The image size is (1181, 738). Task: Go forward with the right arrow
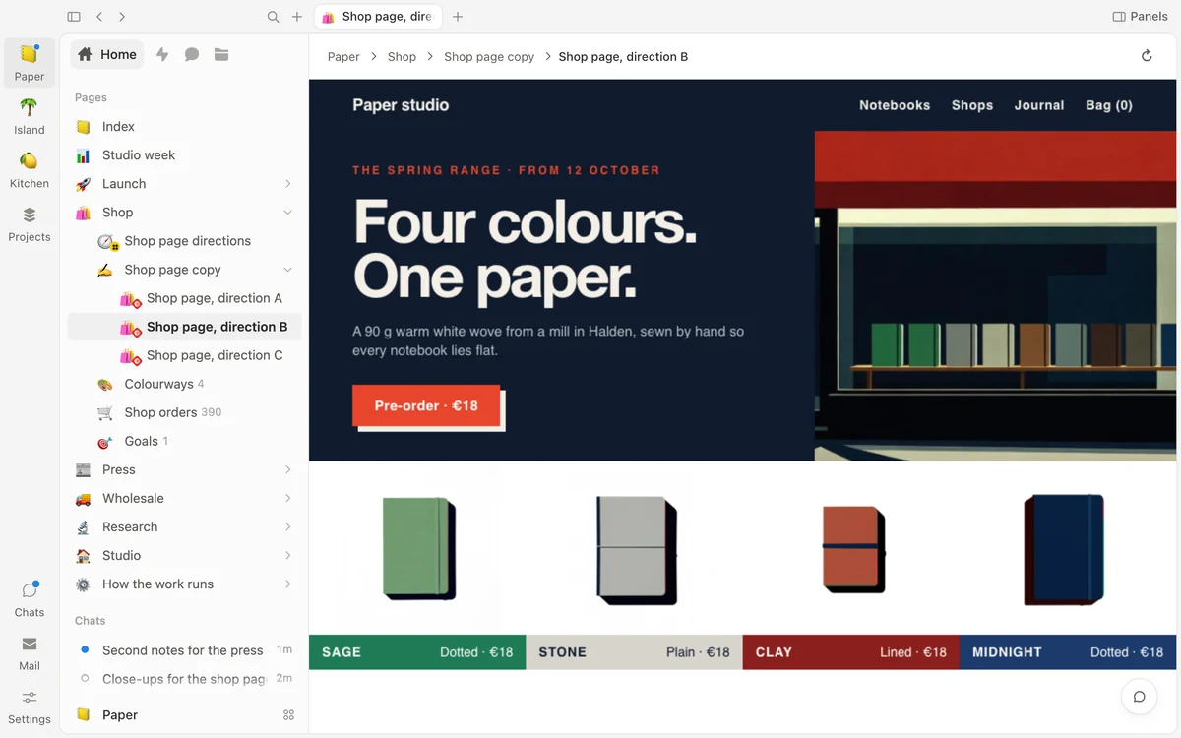coord(122,17)
